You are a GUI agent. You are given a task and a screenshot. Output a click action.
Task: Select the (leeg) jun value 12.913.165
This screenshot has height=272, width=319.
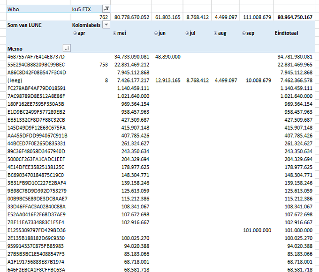point(167,81)
